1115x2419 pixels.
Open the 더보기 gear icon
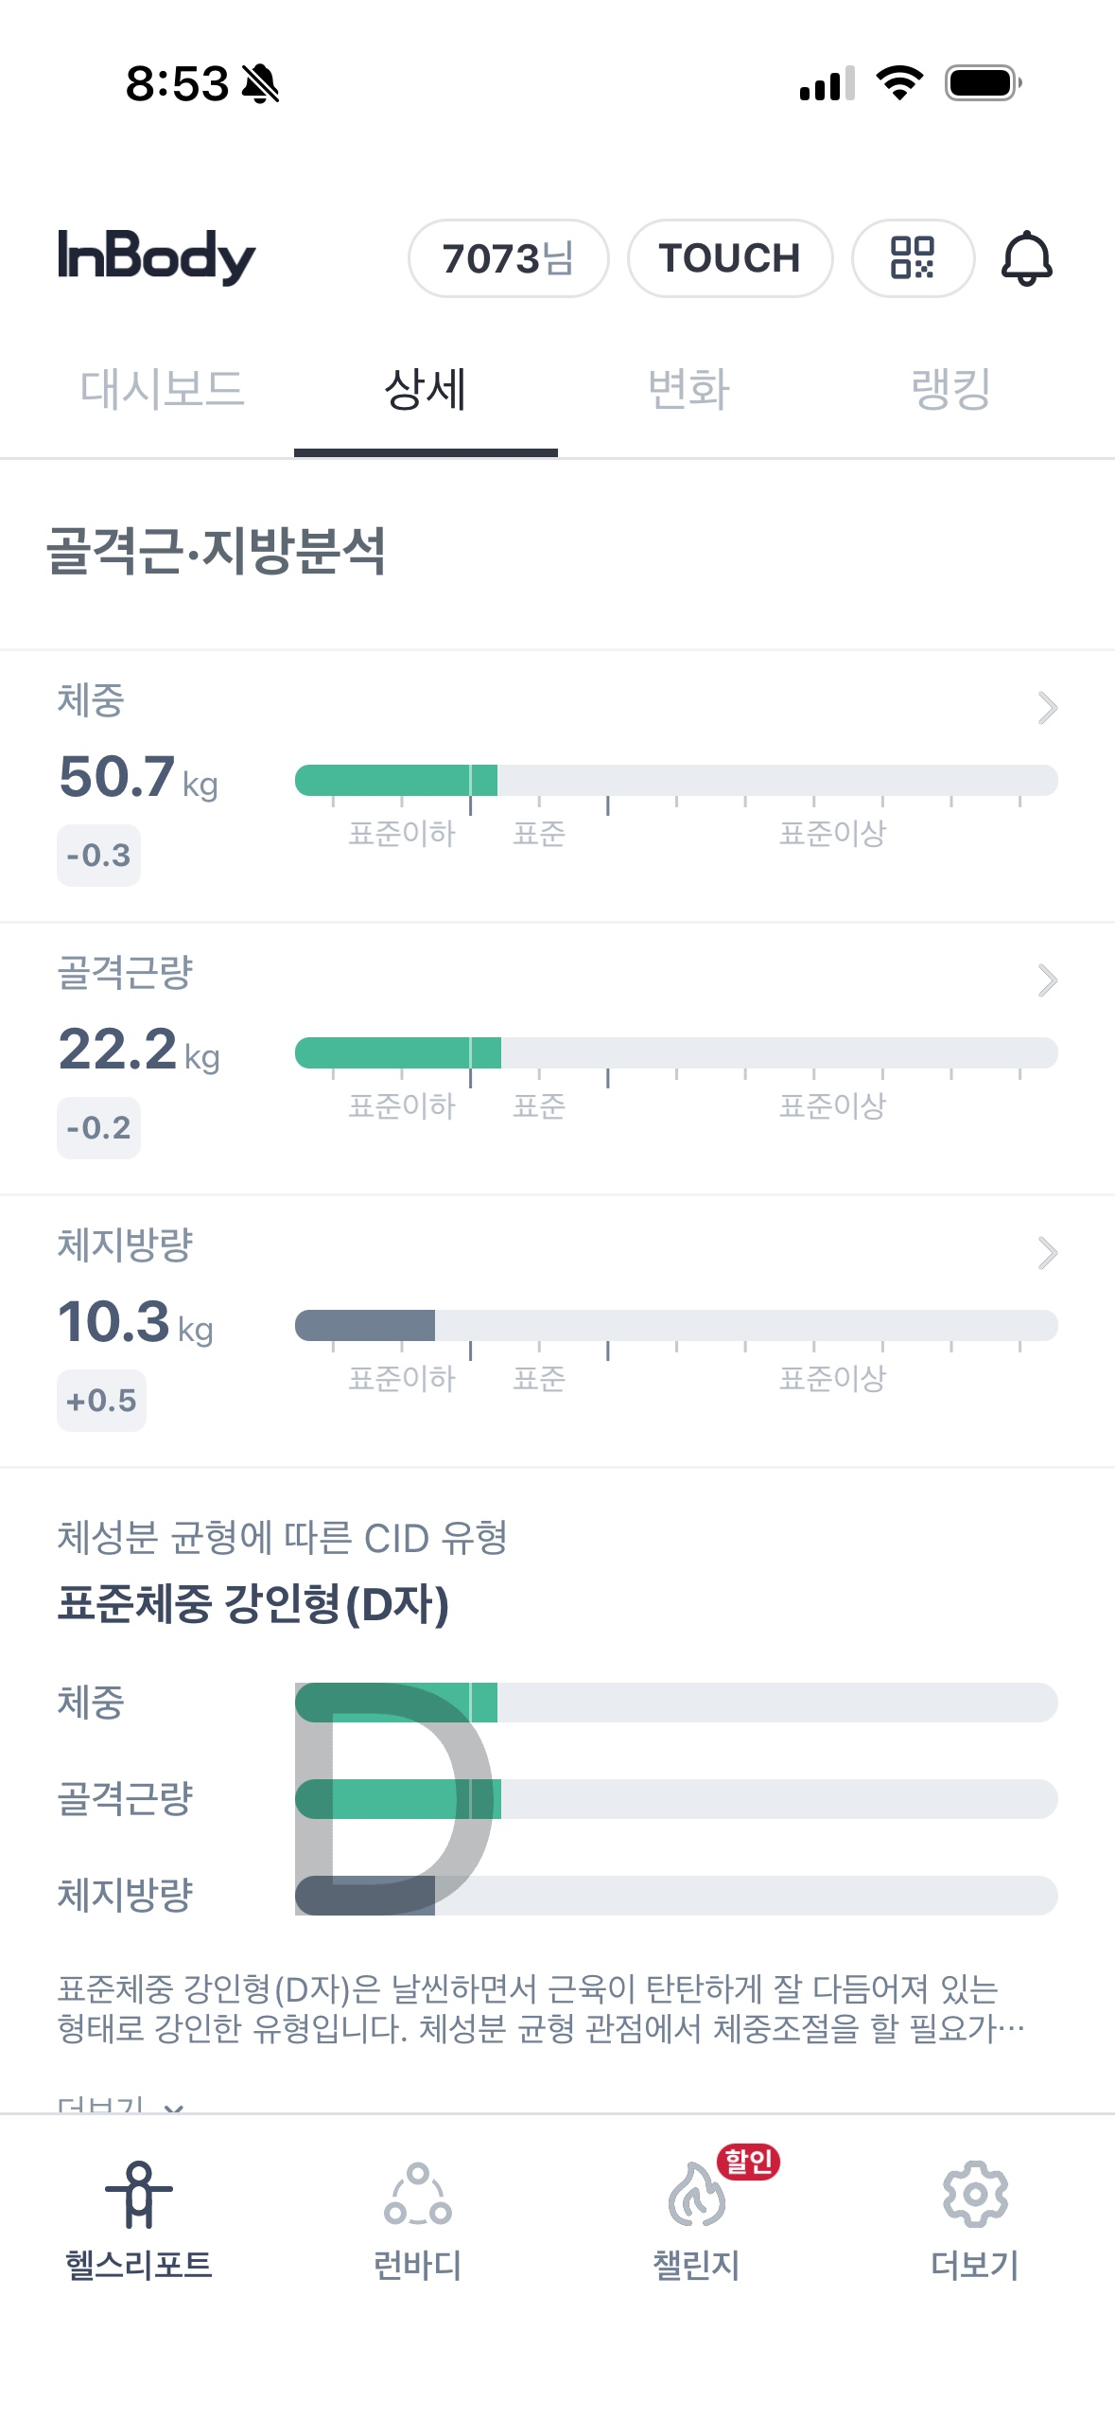coord(975,2195)
